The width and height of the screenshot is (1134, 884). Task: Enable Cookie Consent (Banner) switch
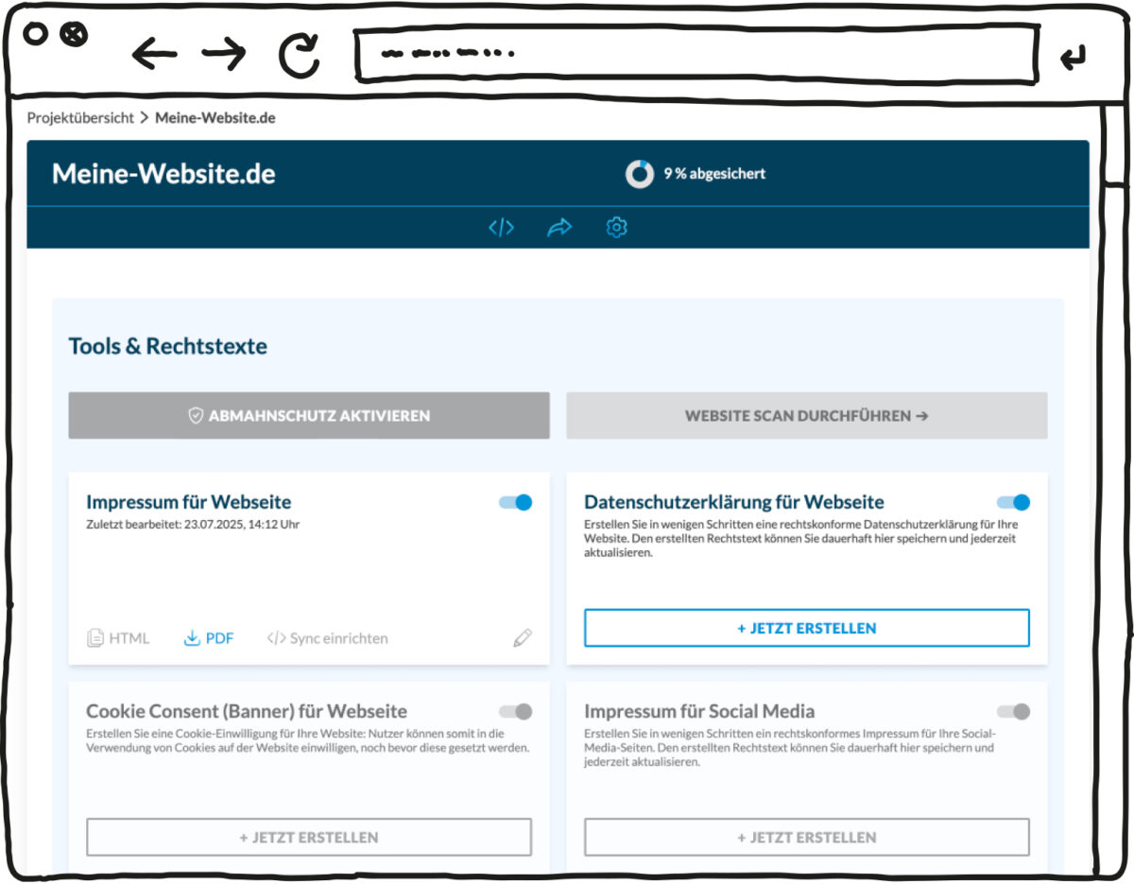(x=516, y=711)
